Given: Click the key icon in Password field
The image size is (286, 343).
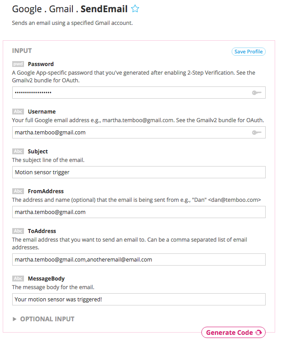Looking at the screenshot, I should point(257,93).
